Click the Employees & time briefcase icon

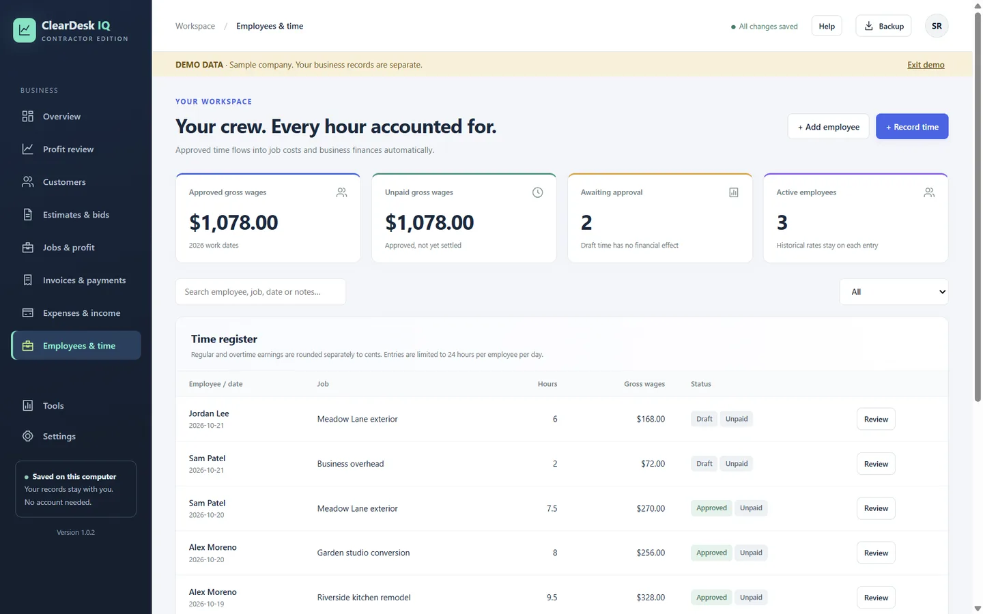click(x=27, y=346)
